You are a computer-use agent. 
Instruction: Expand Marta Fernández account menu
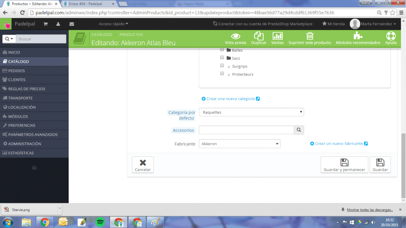378,24
